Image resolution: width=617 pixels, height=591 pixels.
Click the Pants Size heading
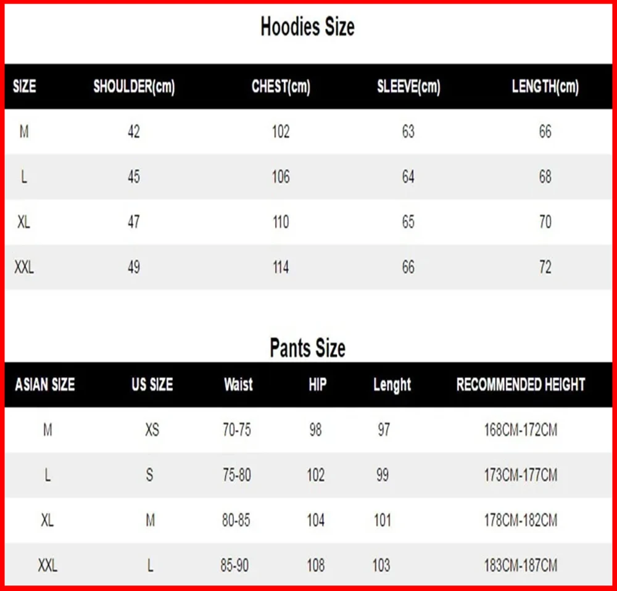pos(307,348)
